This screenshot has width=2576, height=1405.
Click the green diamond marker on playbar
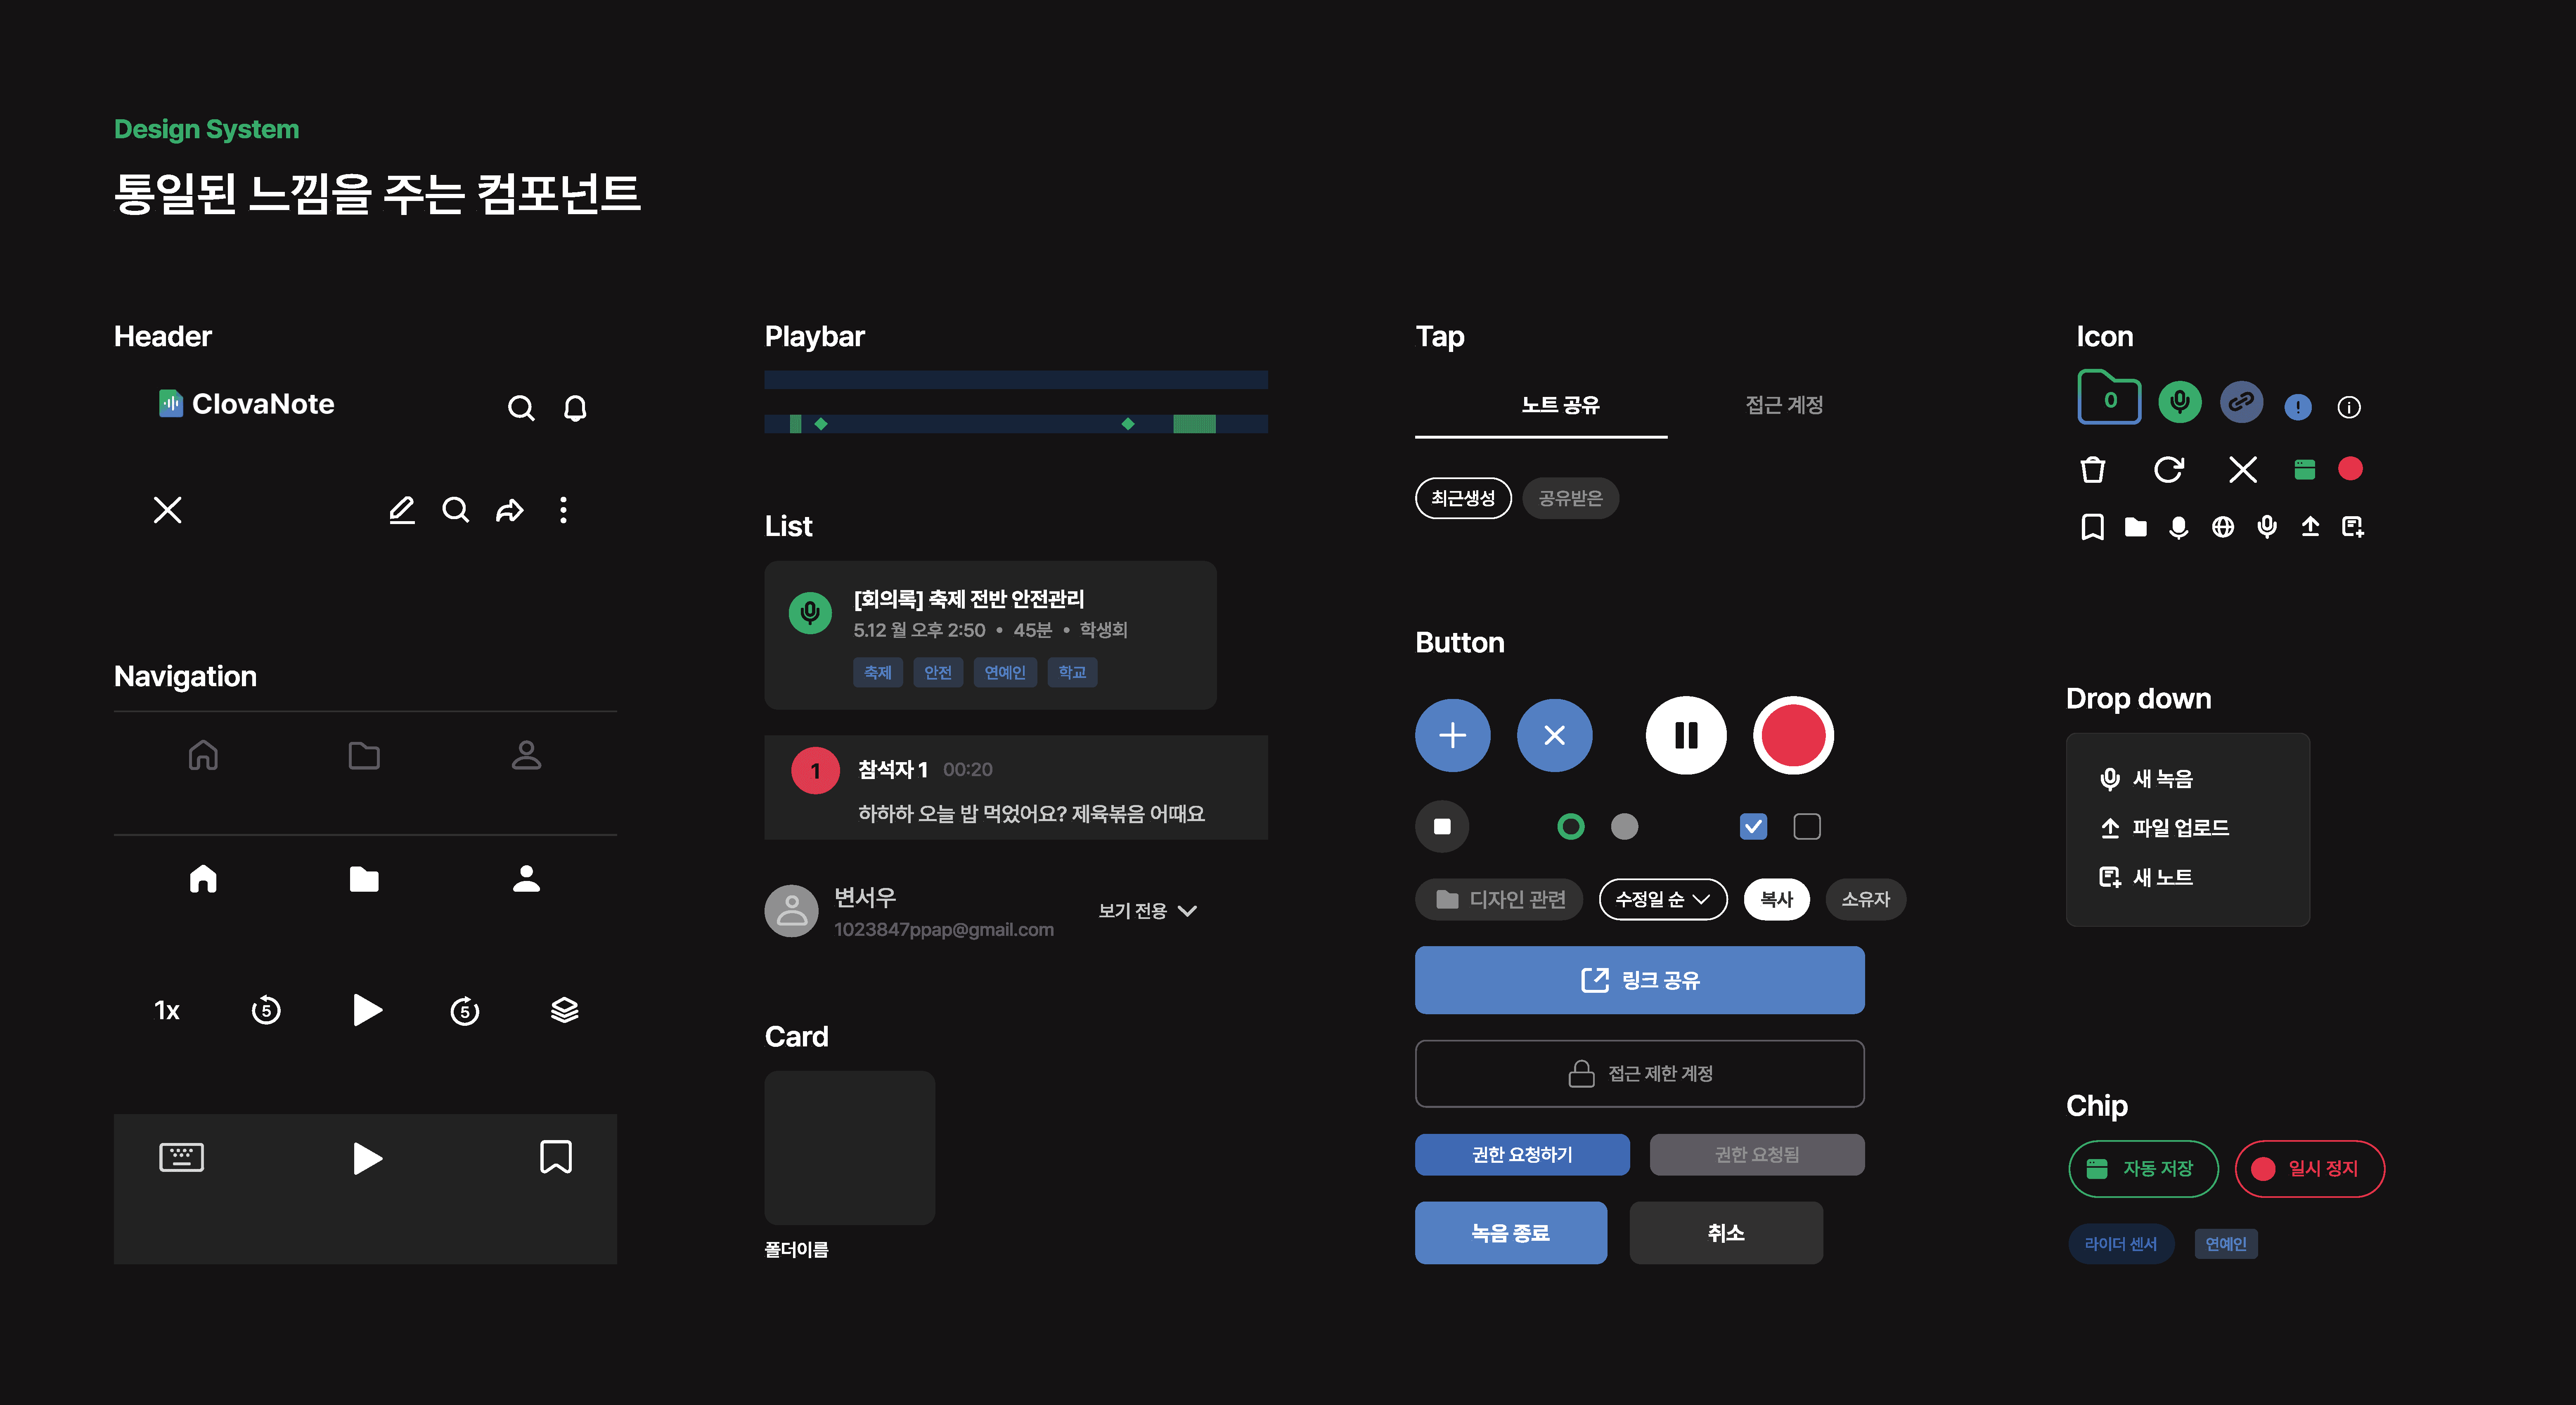[821, 424]
